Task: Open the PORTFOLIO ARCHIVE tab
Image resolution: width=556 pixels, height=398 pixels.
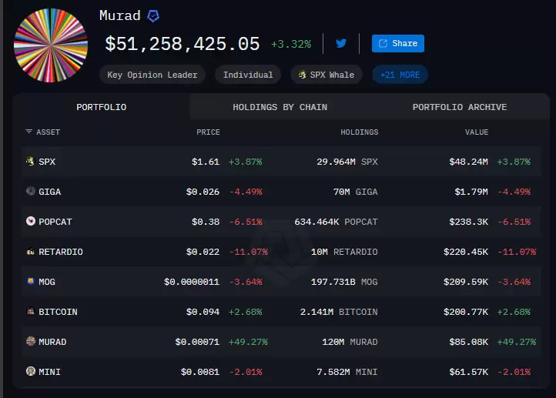Action: tap(460, 107)
